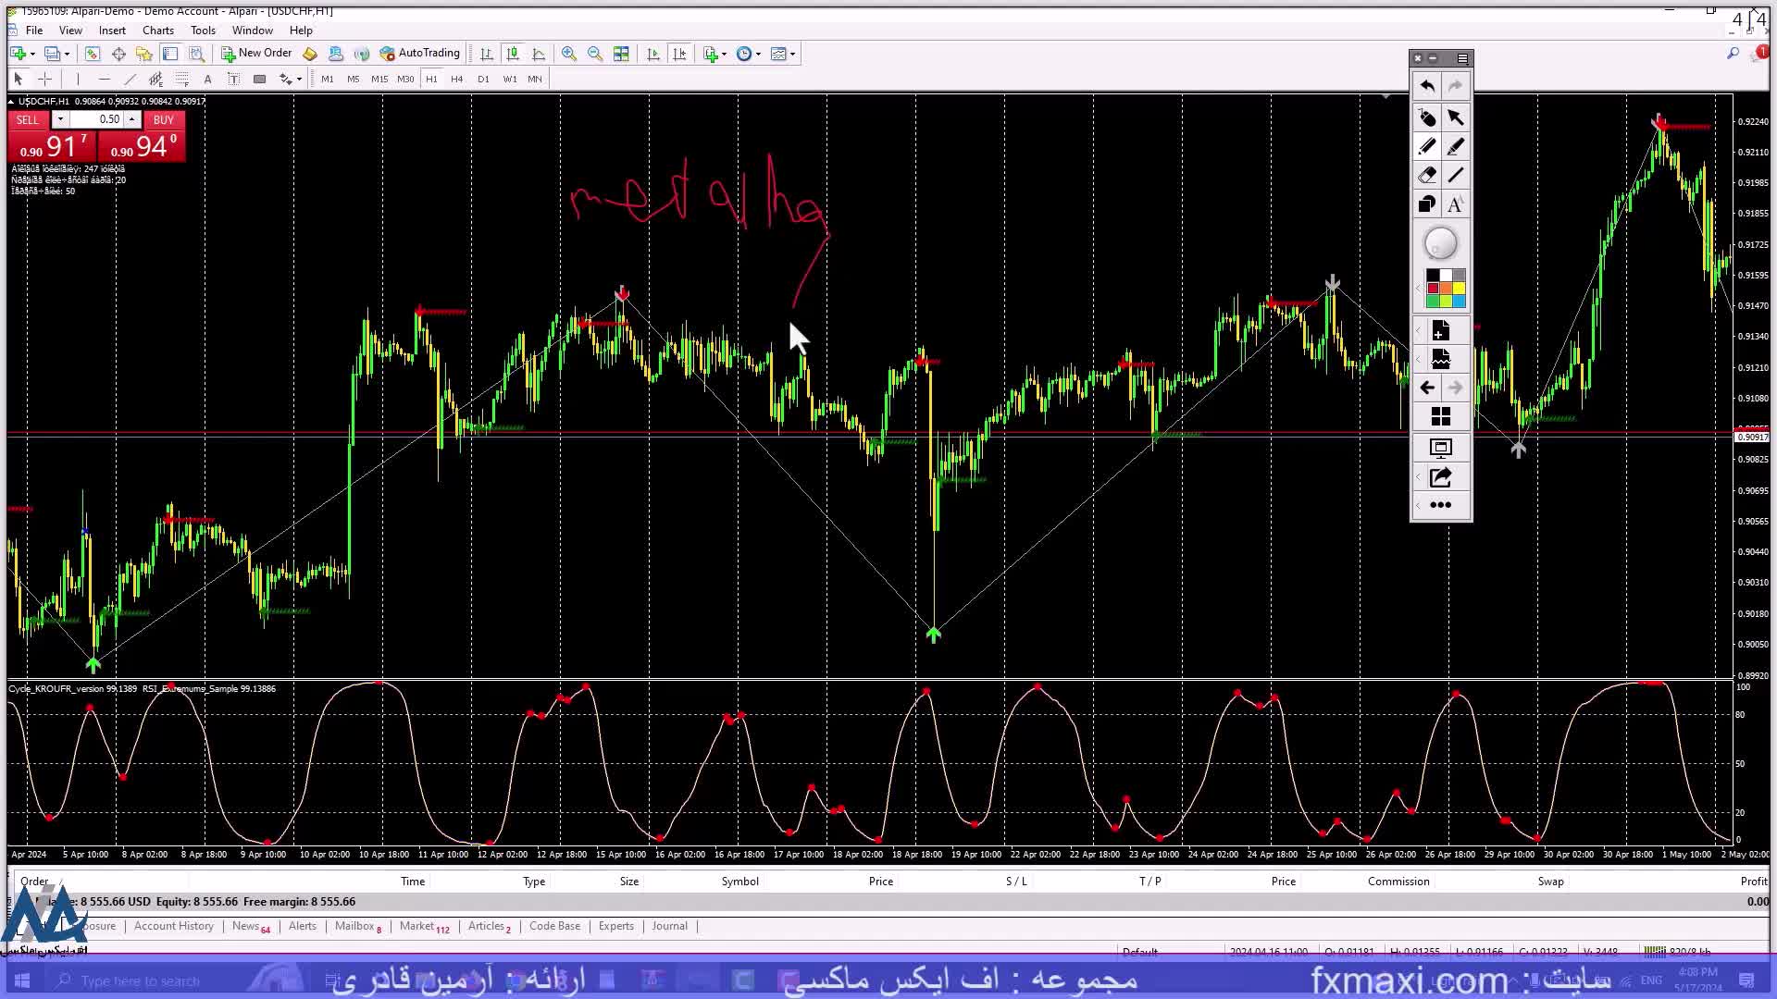Select the highlighter marker tool

[1455, 147]
